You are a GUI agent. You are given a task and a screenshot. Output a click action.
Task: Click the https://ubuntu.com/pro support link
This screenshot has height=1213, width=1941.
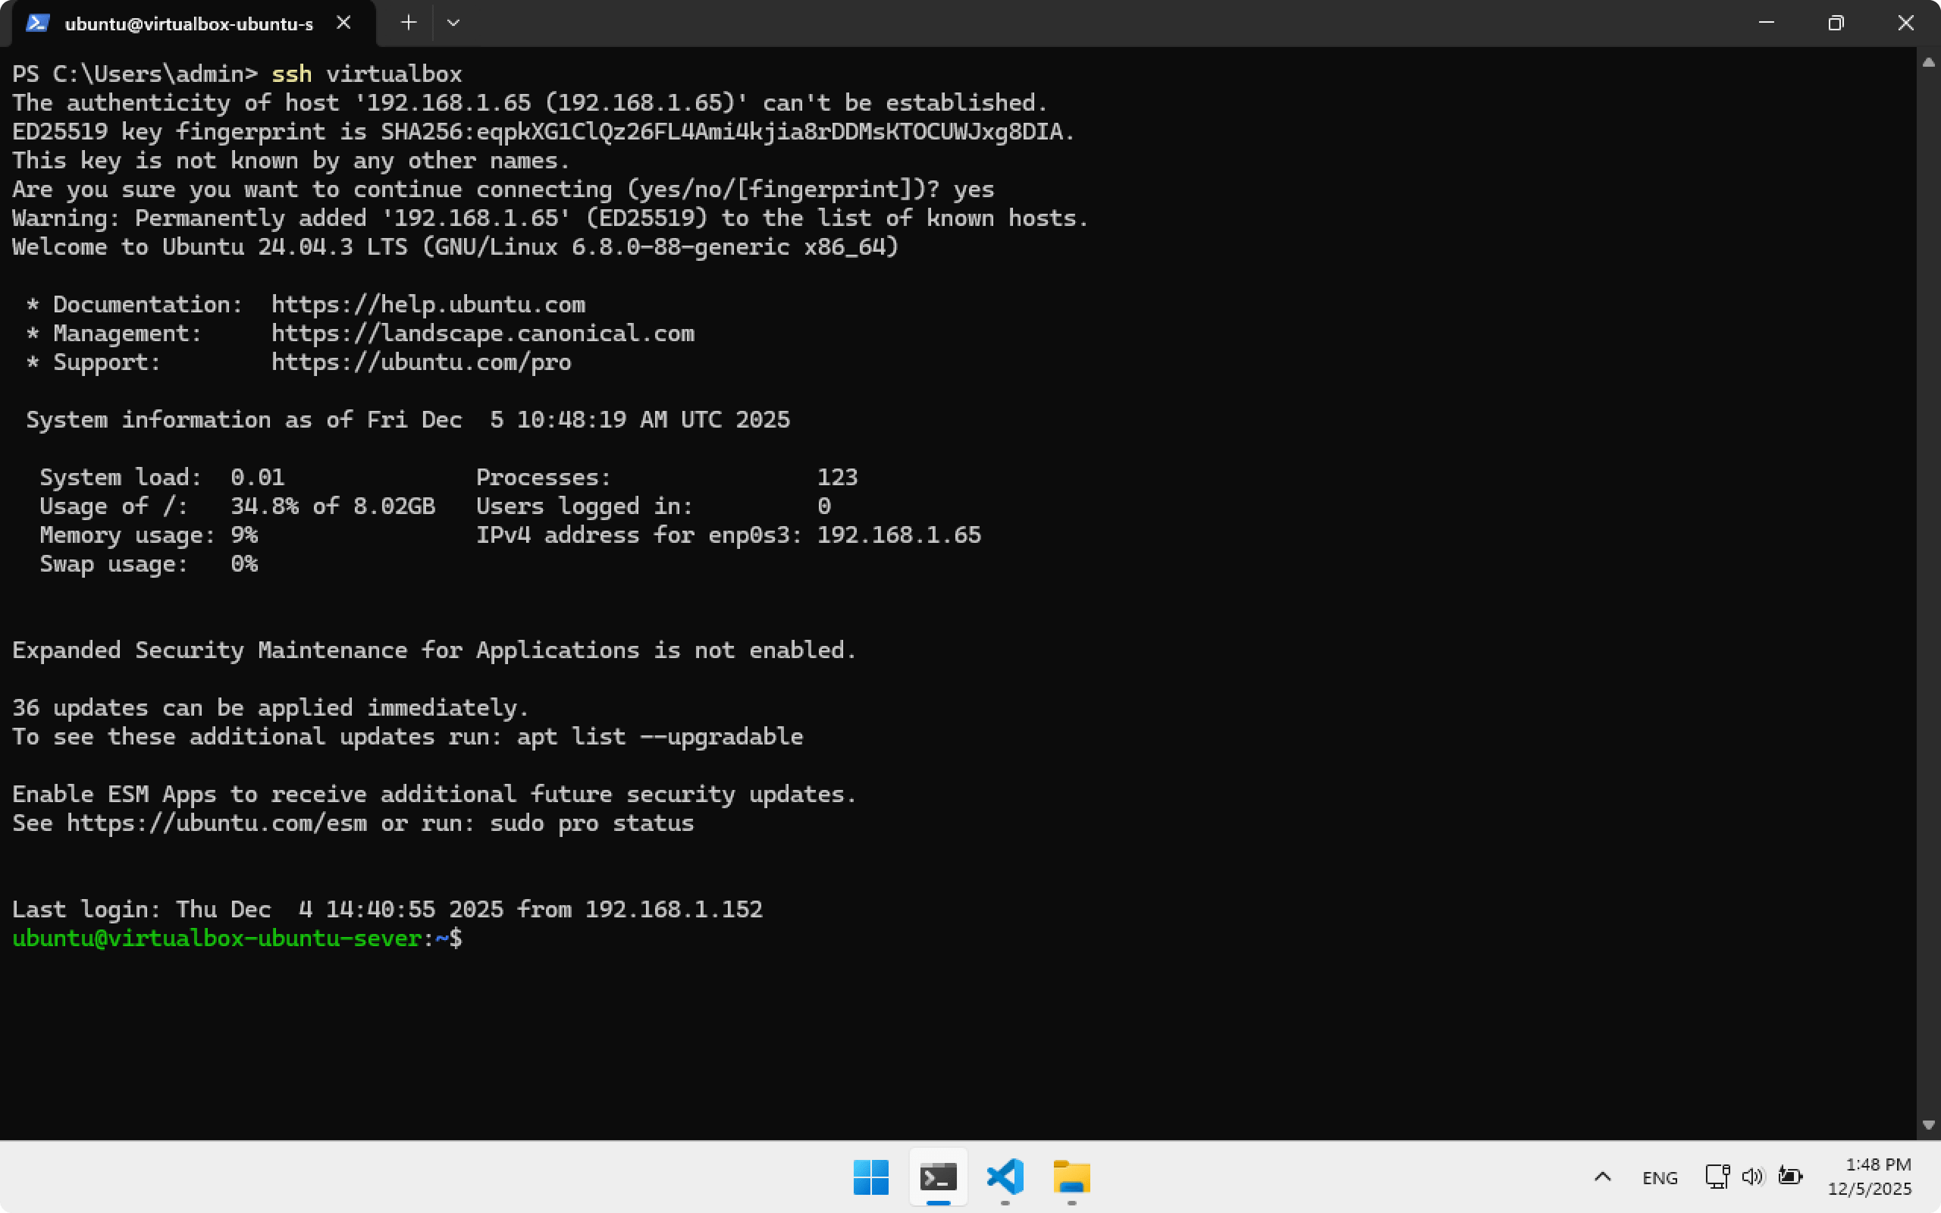coord(421,362)
